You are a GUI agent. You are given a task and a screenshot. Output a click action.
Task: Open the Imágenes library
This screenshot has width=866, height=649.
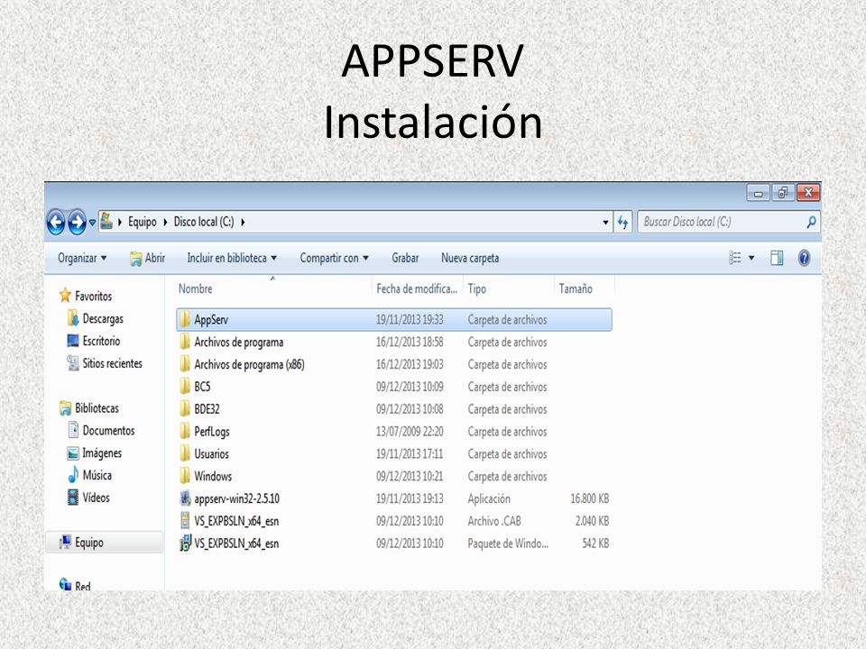tap(102, 453)
